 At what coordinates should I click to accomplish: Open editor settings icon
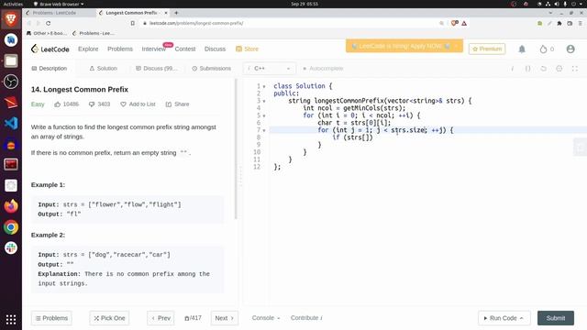(x=559, y=69)
